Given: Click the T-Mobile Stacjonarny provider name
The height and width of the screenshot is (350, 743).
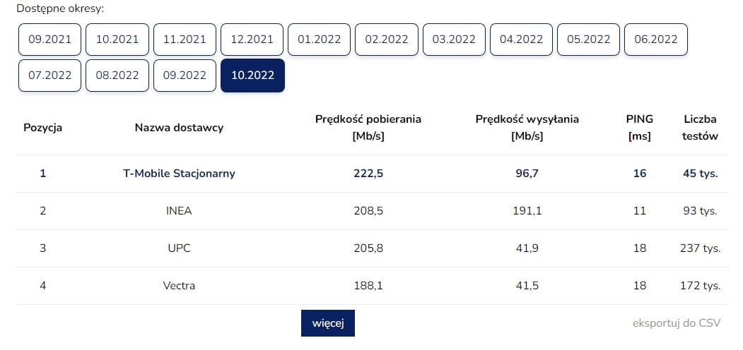Looking at the screenshot, I should [x=179, y=174].
